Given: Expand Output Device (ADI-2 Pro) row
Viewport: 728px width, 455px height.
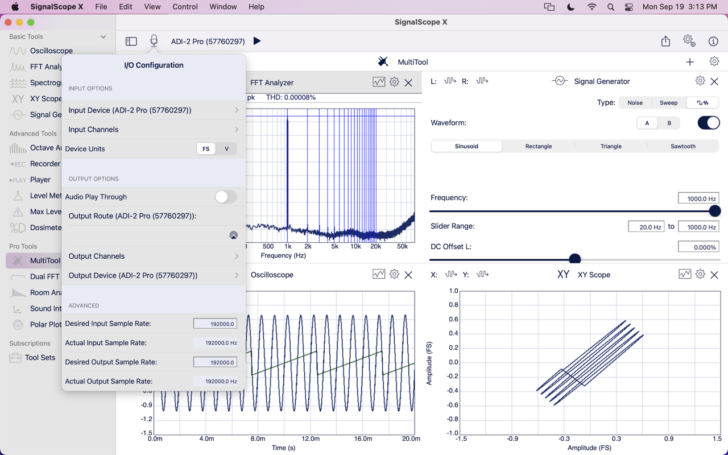Looking at the screenshot, I should (154, 276).
